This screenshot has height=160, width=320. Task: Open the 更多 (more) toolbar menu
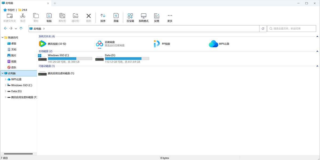pos(170,16)
